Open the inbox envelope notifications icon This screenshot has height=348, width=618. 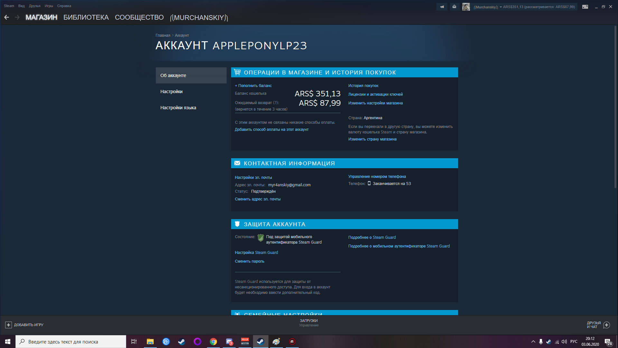tap(454, 7)
